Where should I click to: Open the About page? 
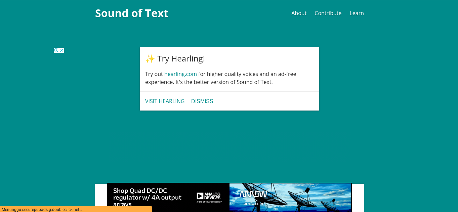click(x=299, y=13)
